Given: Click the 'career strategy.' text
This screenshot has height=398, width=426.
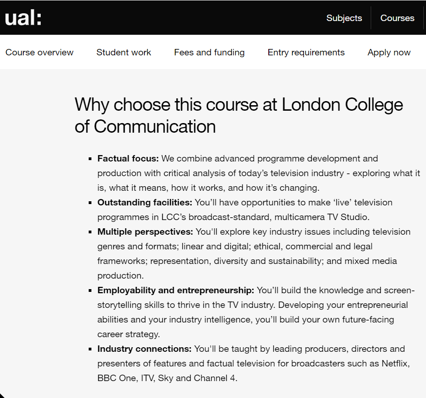Looking at the screenshot, I should pos(128,334).
